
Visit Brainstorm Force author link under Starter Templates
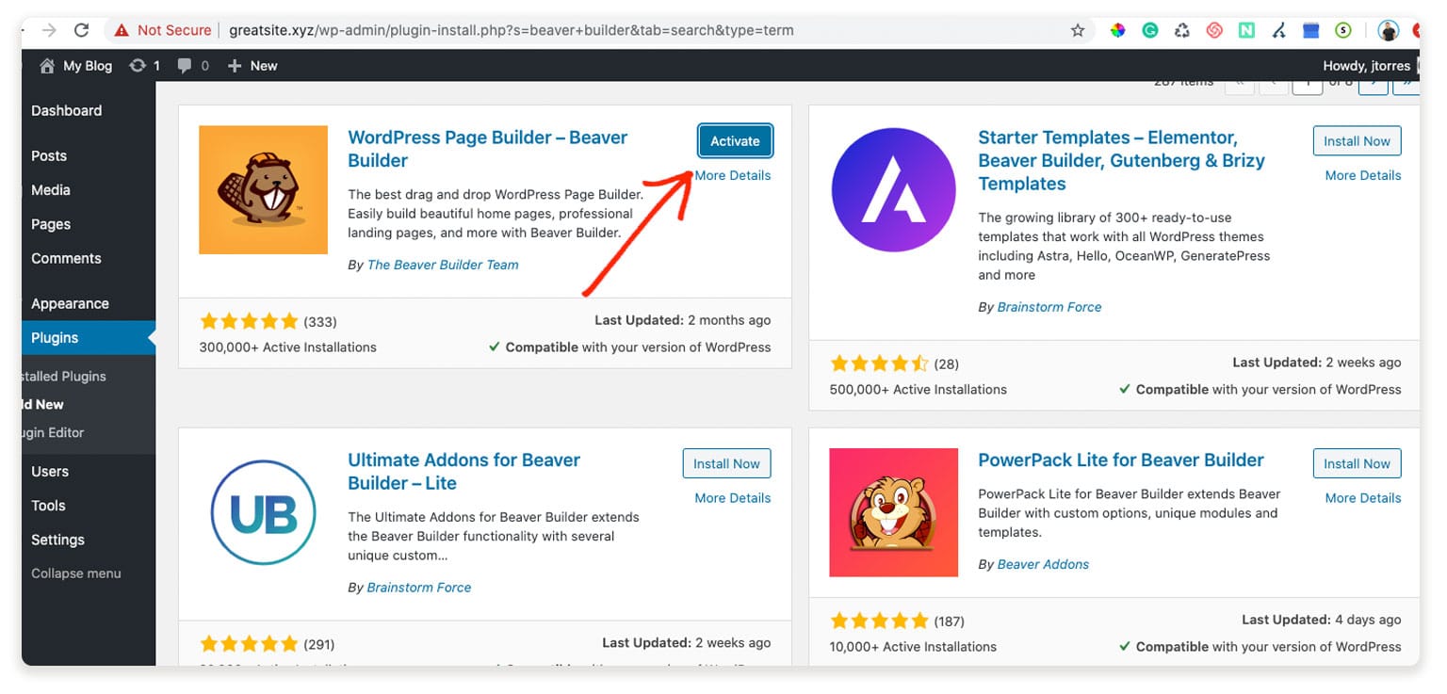pos(1049,307)
